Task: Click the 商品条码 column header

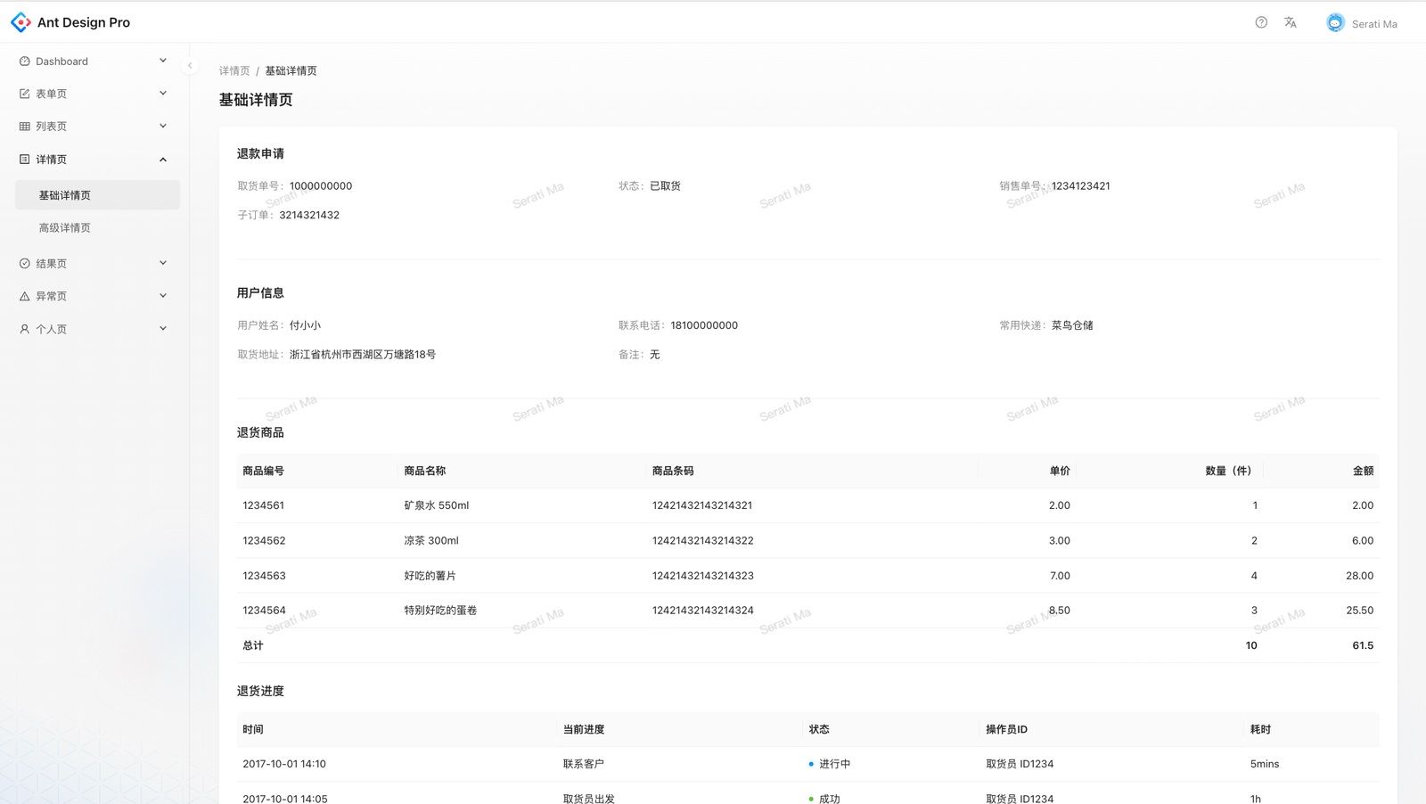Action: coord(673,471)
